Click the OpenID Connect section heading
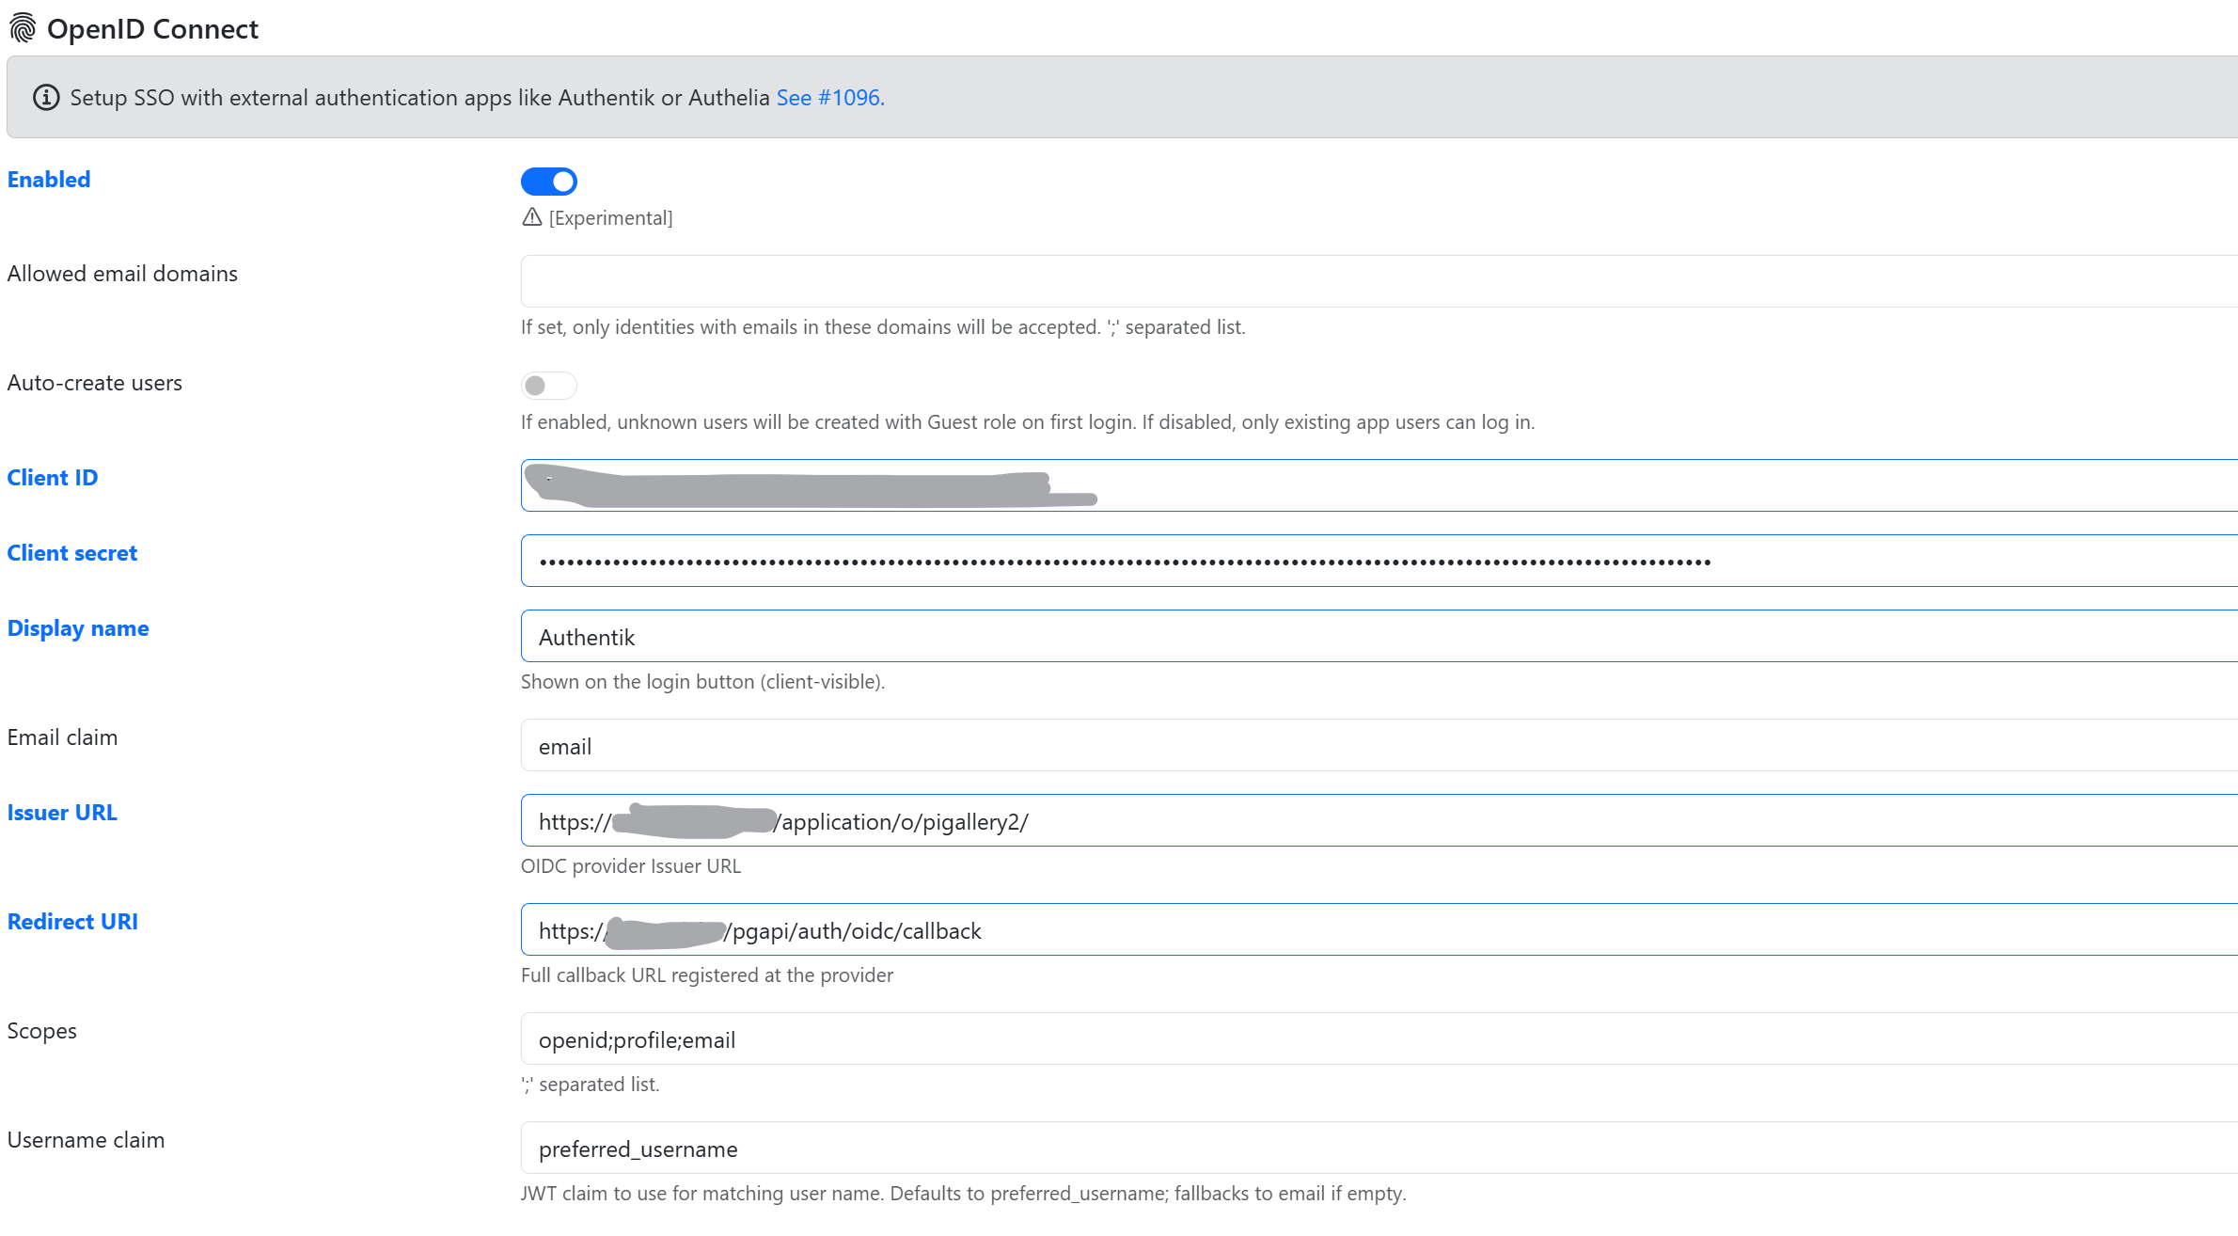 click(x=152, y=29)
